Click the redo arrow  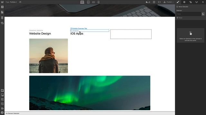pyautogui.click(x=149, y=2)
